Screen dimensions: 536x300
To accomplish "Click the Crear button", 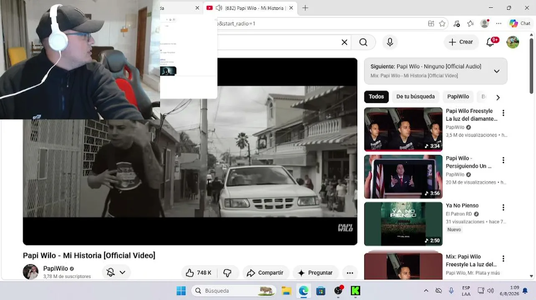I will pos(461,42).
